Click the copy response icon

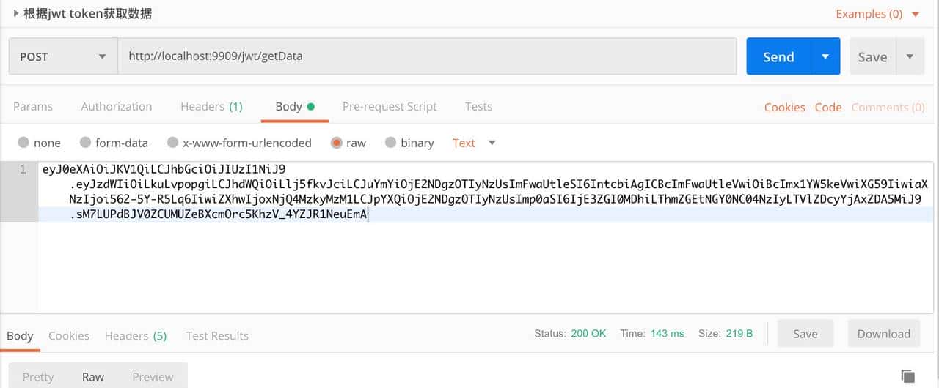[x=907, y=376]
